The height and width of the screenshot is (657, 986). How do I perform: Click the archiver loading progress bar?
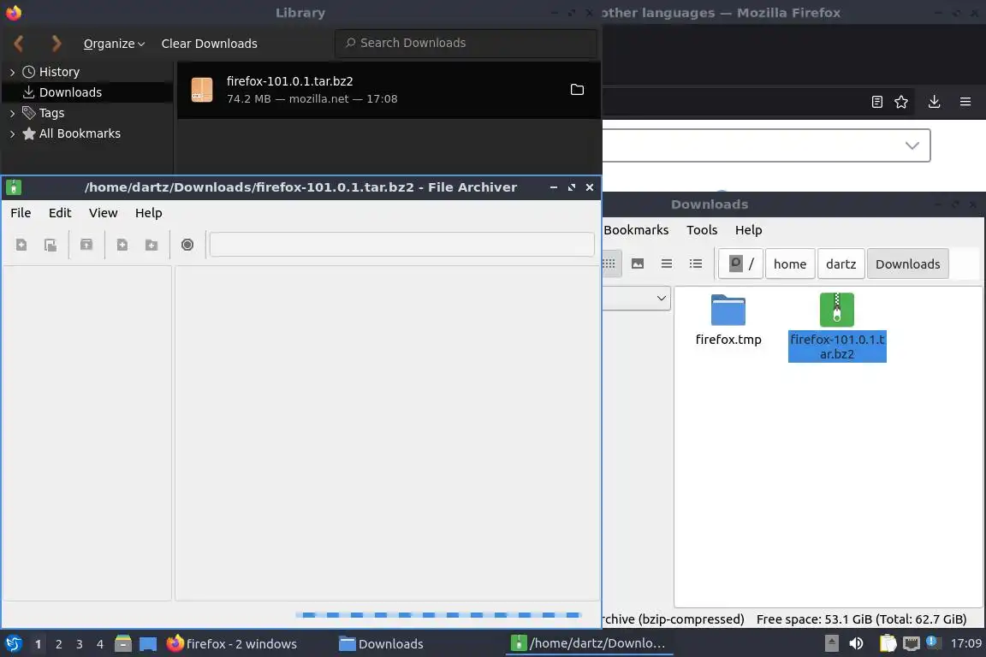[x=439, y=615]
